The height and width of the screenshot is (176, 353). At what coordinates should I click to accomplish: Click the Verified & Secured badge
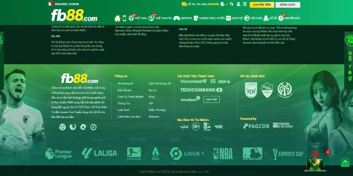coord(283,125)
